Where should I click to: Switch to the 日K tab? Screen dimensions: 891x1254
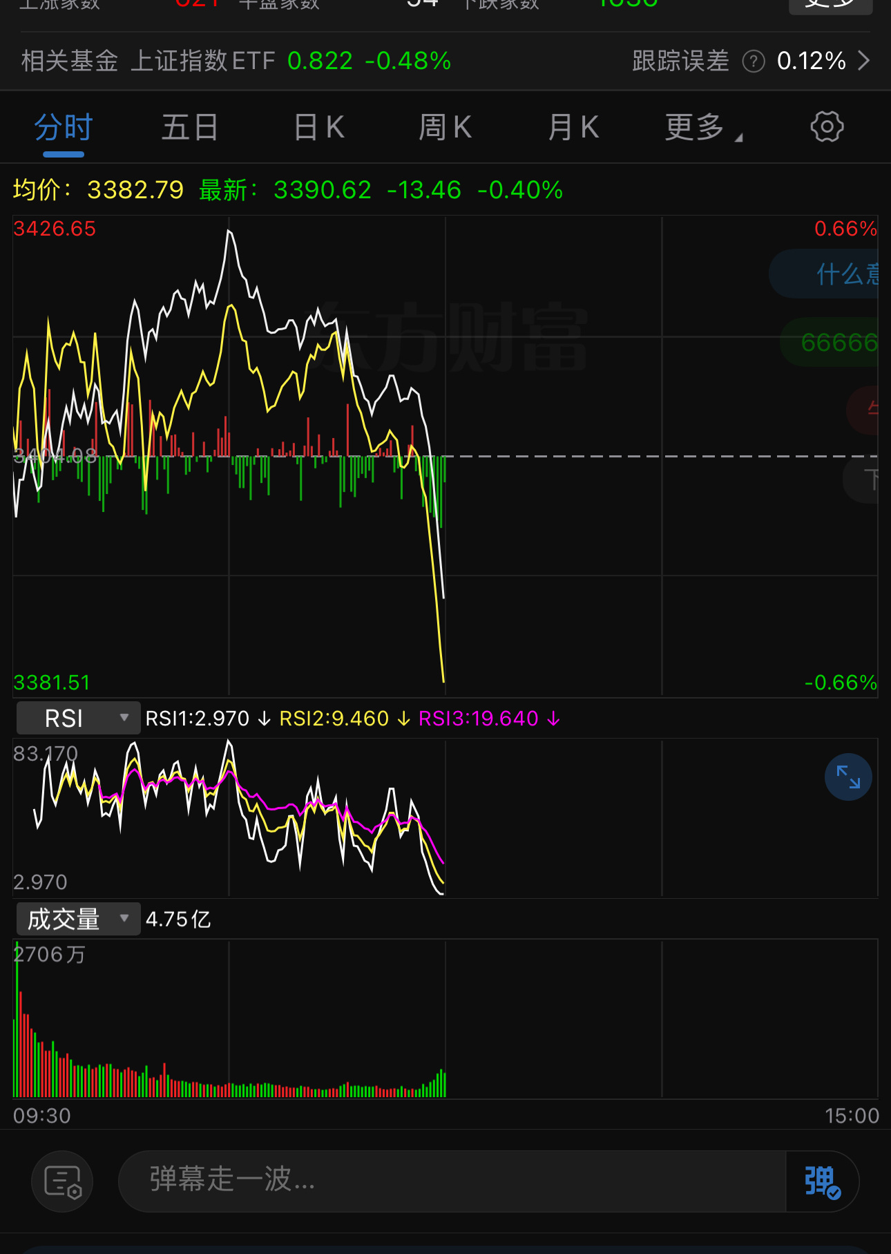tap(318, 128)
